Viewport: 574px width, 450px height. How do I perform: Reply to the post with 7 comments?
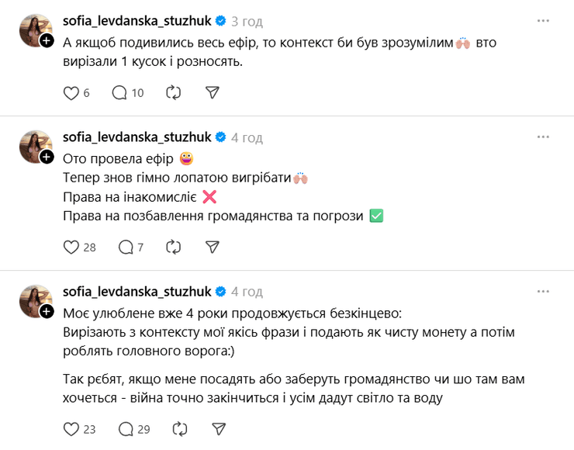(x=125, y=247)
